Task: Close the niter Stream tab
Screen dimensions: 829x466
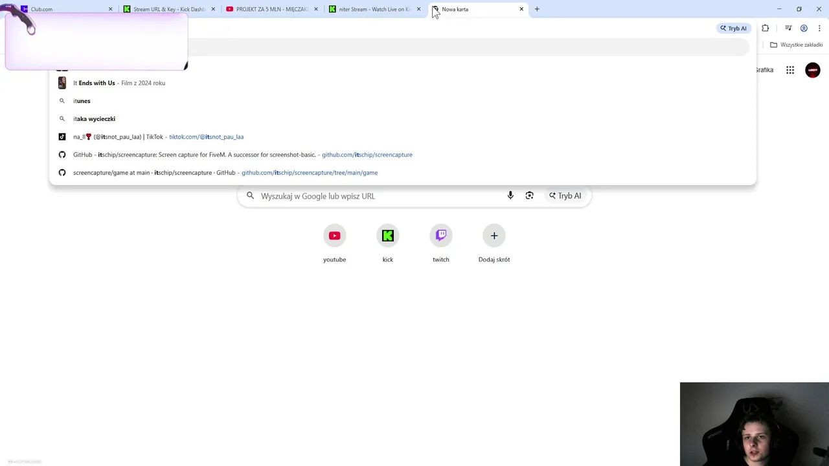Action: pyautogui.click(x=418, y=9)
